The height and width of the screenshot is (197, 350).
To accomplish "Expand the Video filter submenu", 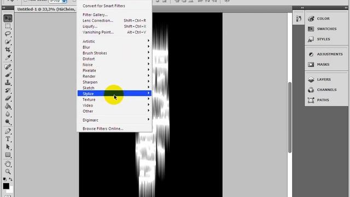I will click(114, 105).
